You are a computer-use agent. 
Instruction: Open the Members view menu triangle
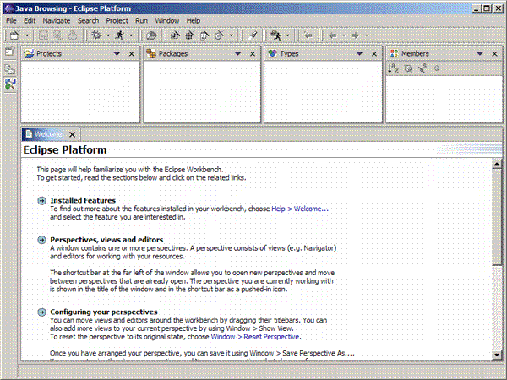[480, 54]
